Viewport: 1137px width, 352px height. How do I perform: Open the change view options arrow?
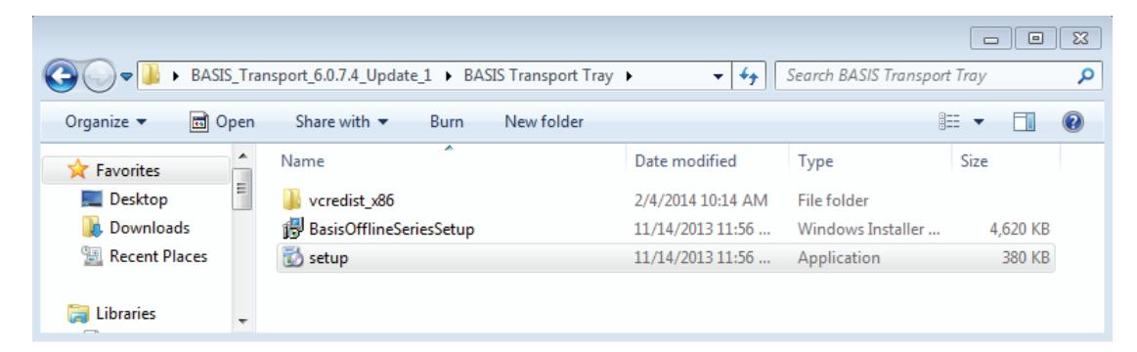[x=979, y=122]
